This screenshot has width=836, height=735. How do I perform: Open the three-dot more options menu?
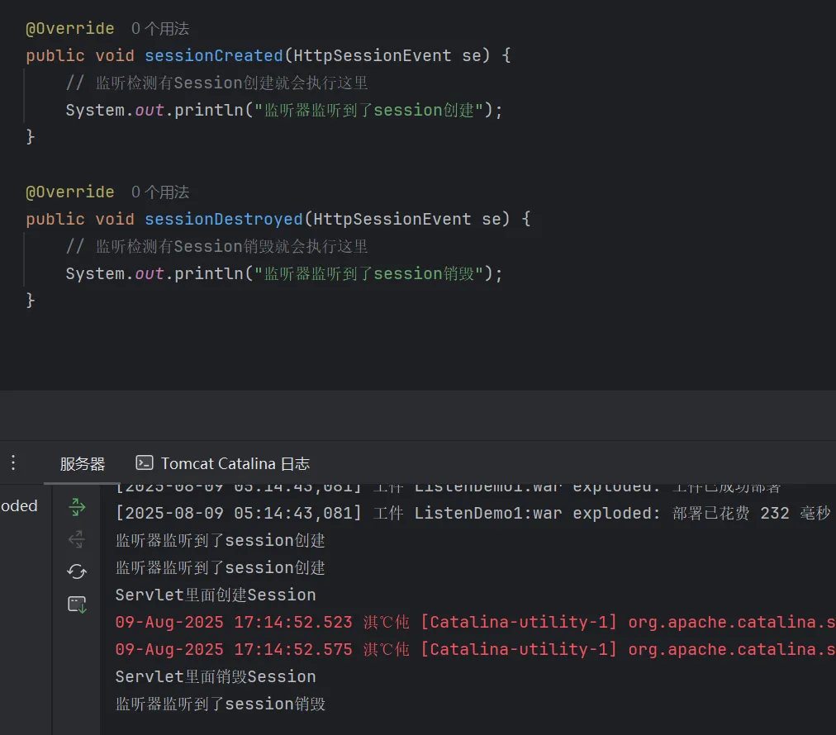point(12,462)
